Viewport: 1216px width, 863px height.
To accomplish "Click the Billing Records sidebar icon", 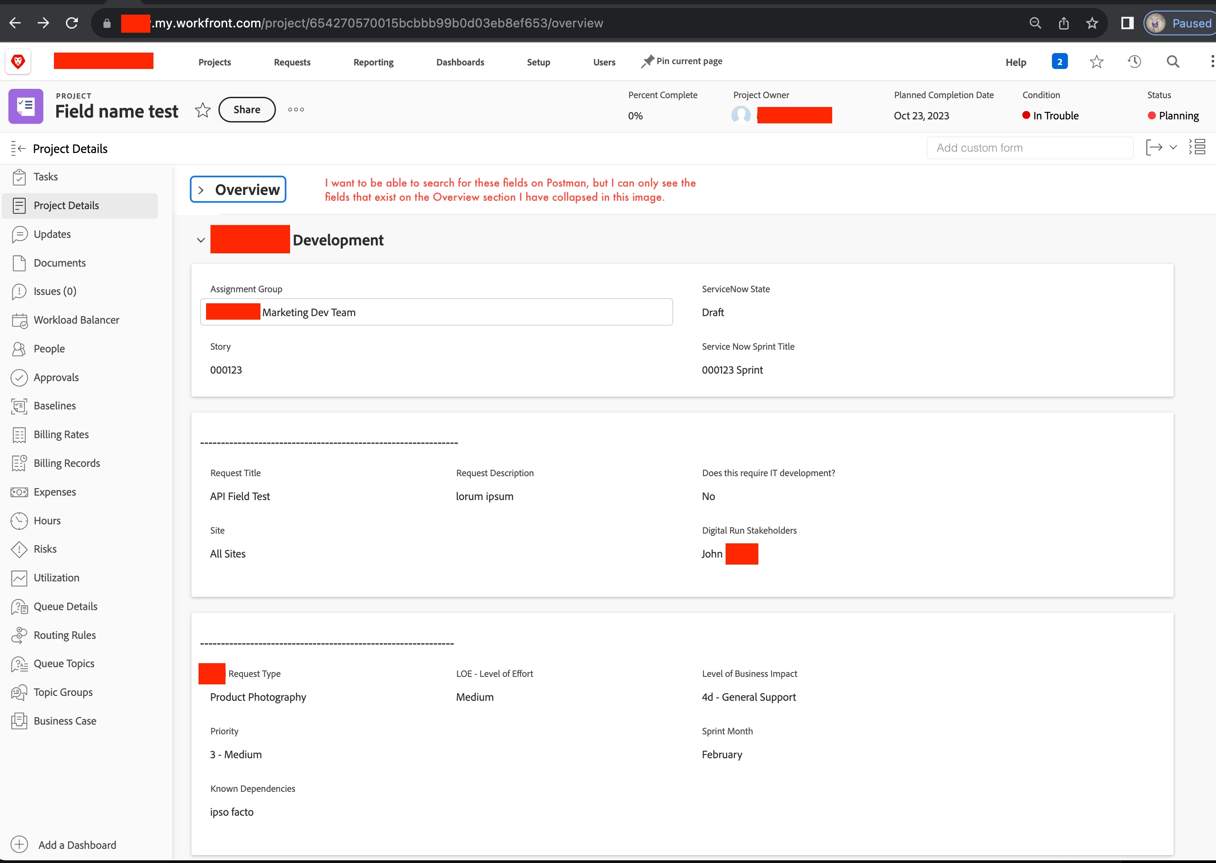I will (x=19, y=463).
